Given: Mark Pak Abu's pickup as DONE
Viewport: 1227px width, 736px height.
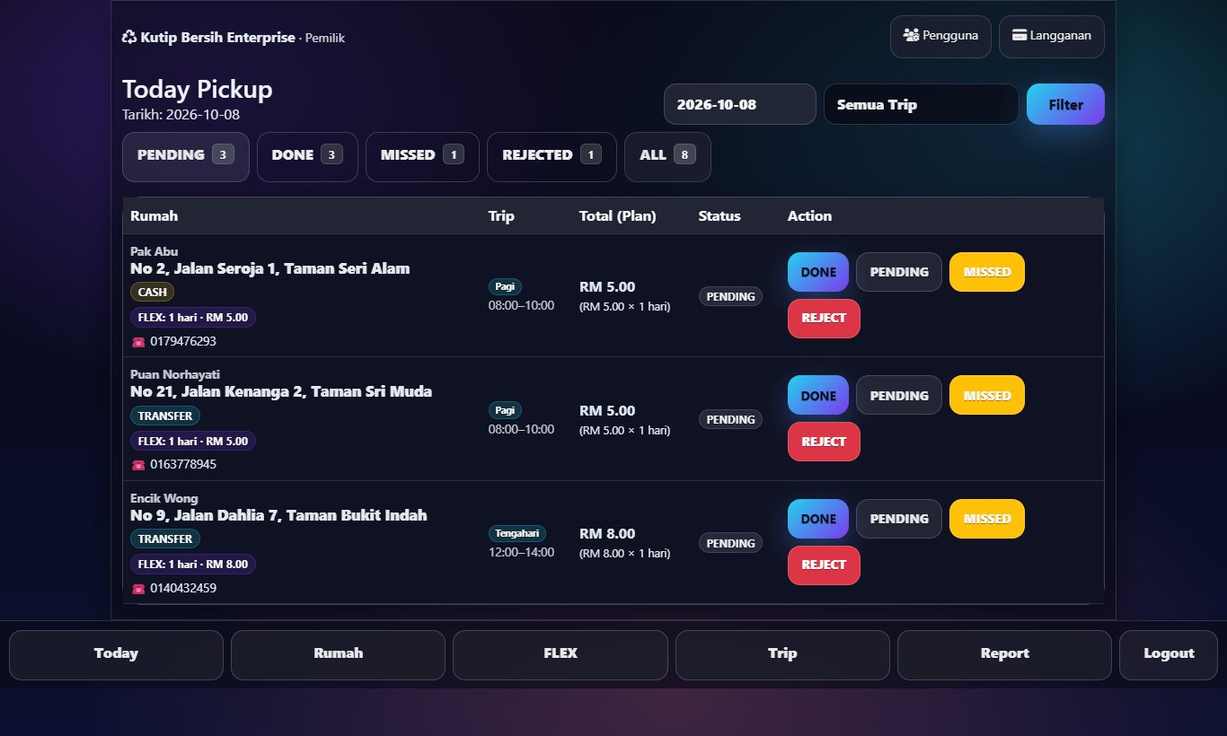Looking at the screenshot, I should tap(818, 272).
